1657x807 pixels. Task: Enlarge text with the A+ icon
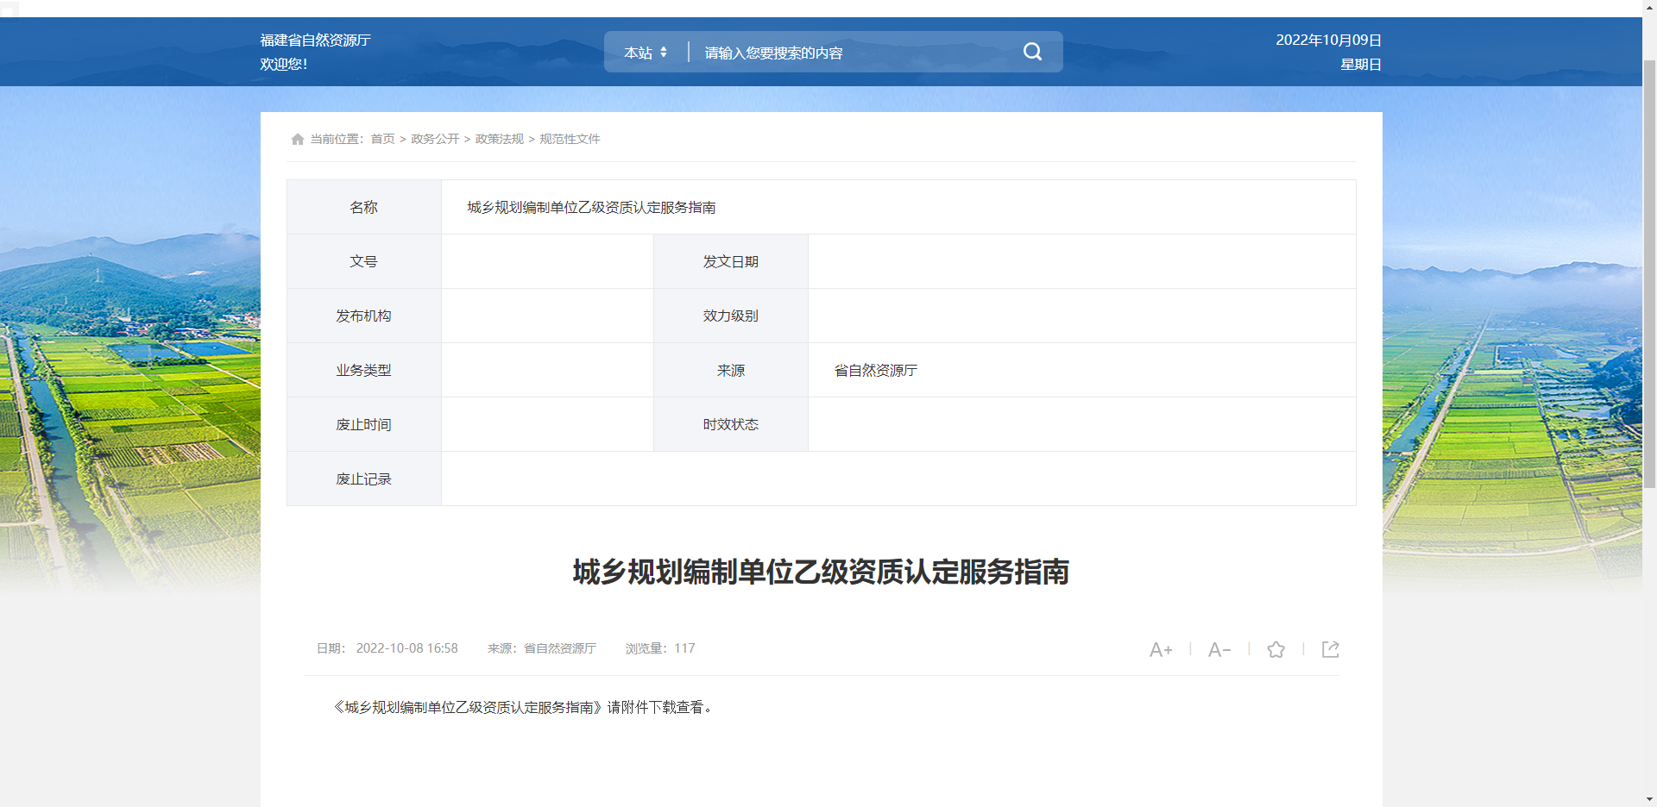(1161, 649)
